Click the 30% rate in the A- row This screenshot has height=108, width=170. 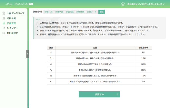pyautogui.click(x=143, y=70)
